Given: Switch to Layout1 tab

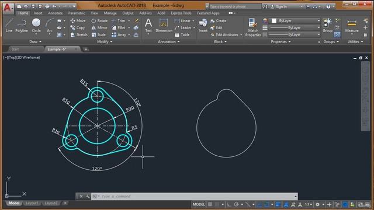Looking at the screenshot, I should [32, 203].
